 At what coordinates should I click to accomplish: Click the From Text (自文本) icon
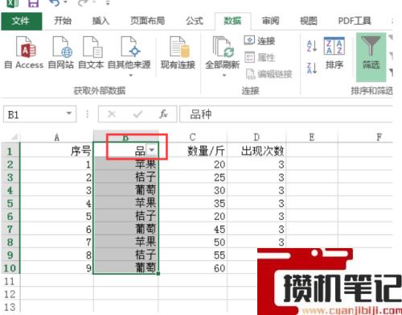(x=92, y=48)
